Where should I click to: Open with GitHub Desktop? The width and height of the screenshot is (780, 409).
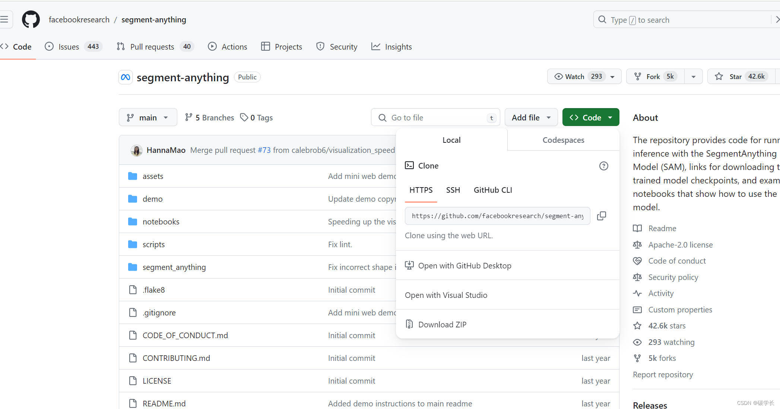(464, 265)
